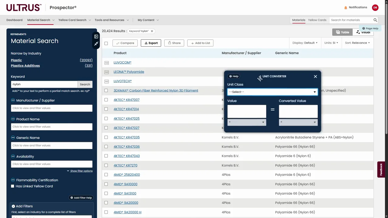Select checkbox for 4KTEC KR47035

(106, 137)
